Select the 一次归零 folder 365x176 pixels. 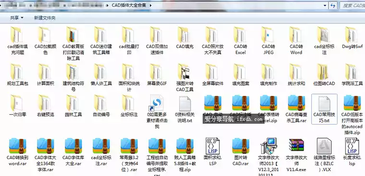click(x=17, y=106)
